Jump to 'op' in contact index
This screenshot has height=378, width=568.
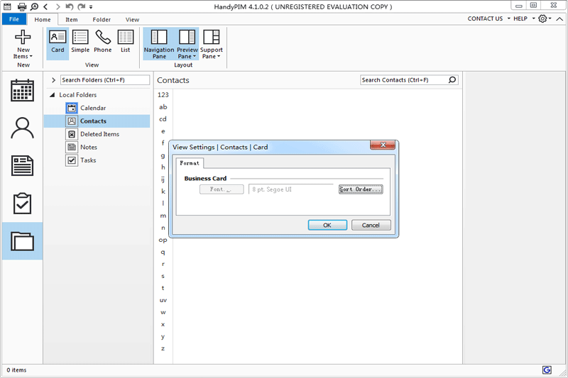163,240
